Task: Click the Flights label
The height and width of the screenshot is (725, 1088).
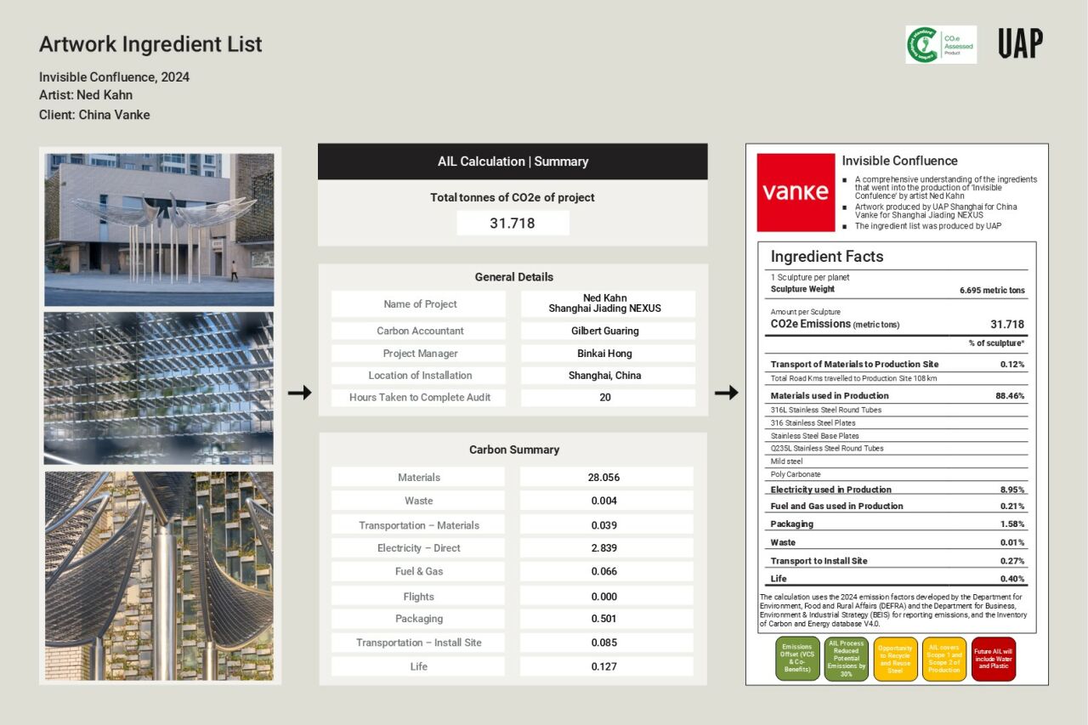Action: pos(418,597)
